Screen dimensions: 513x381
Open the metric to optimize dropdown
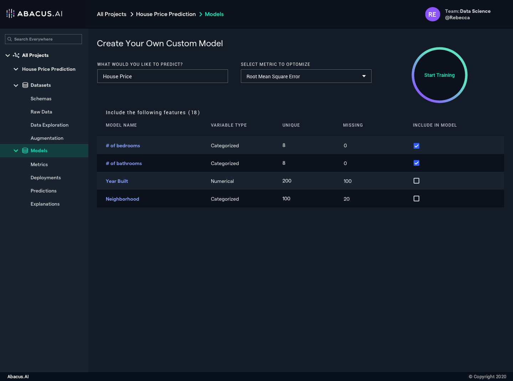tap(306, 76)
